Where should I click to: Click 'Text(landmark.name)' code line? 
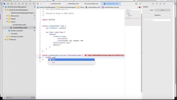[62, 43]
